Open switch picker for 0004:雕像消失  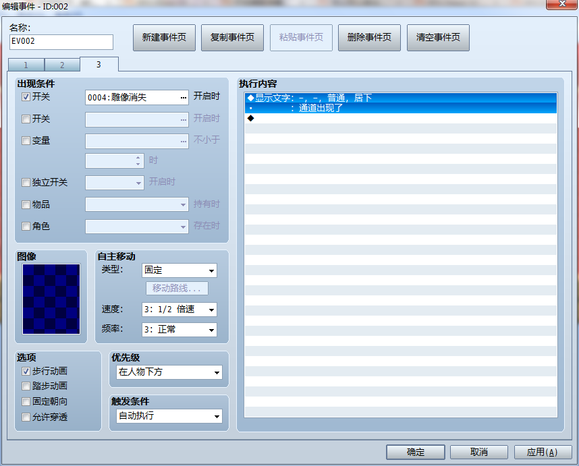pyautogui.click(x=183, y=98)
